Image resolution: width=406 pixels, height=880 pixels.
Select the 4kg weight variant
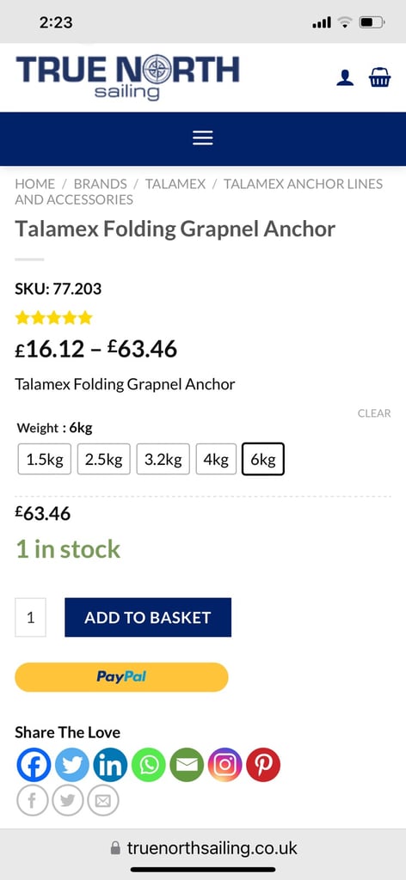tap(216, 459)
